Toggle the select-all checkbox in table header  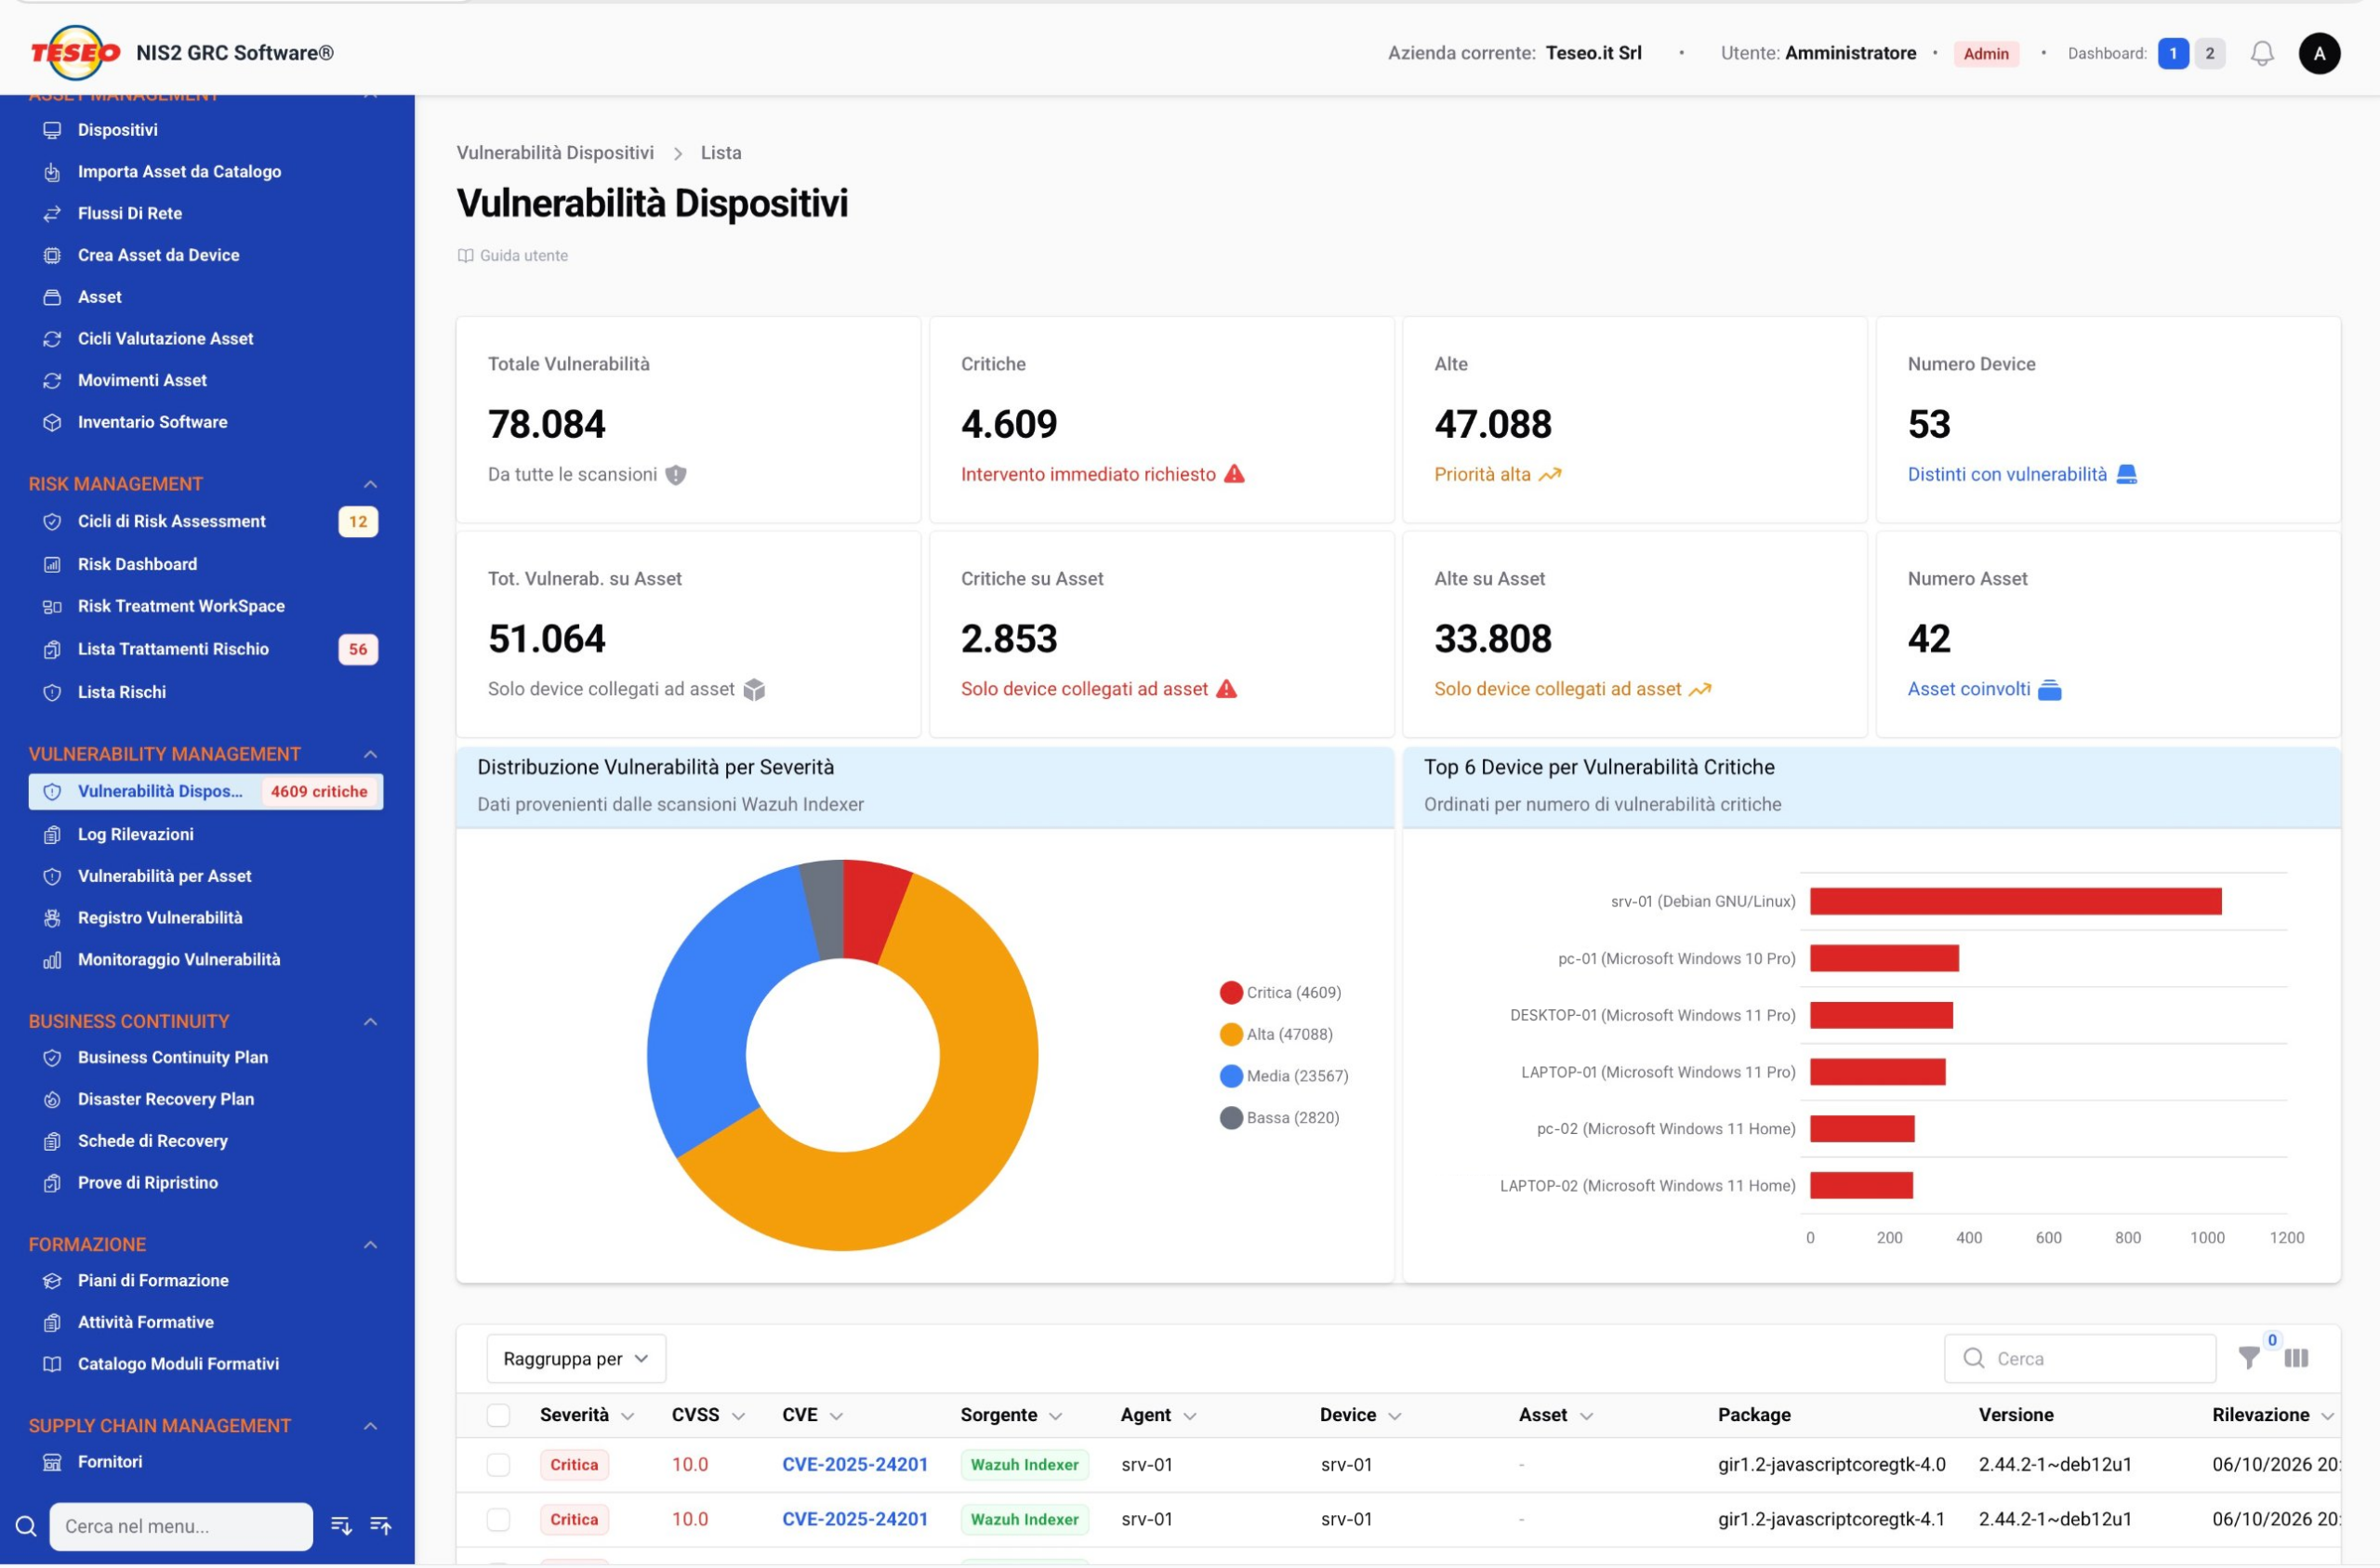point(498,1415)
